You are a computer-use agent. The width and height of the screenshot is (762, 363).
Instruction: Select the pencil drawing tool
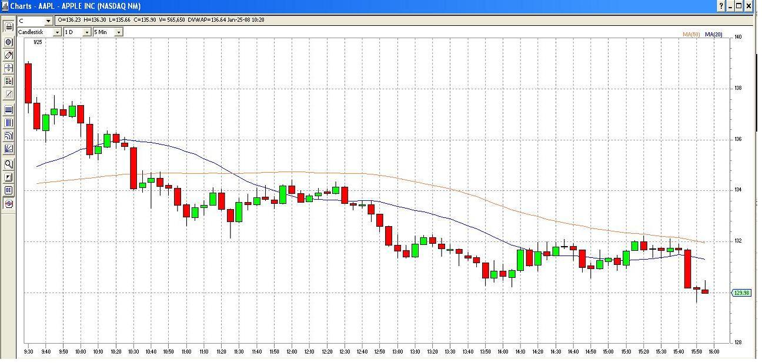(x=9, y=55)
